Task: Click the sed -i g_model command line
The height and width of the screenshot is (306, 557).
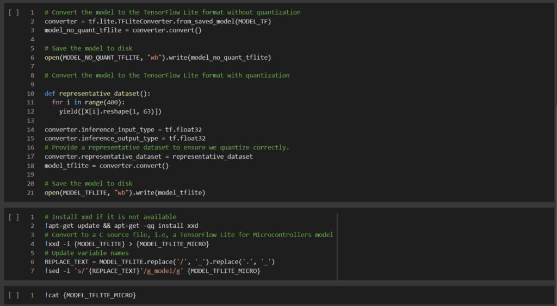Action: (152, 271)
